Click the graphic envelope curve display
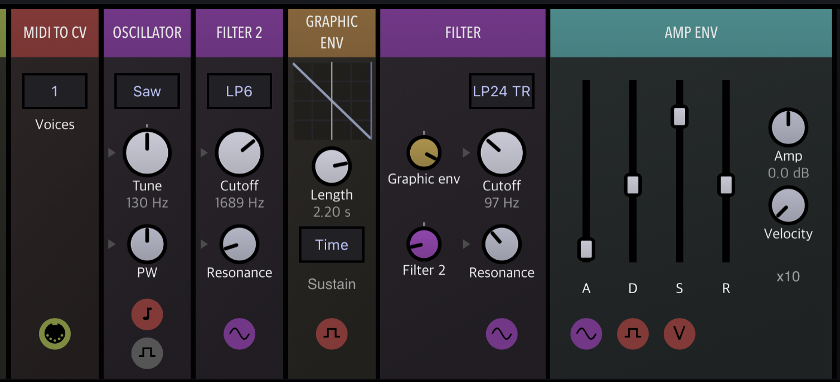The width and height of the screenshot is (840, 382). (x=332, y=101)
